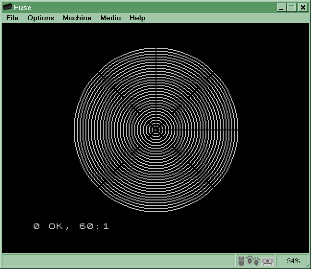This screenshot has width=311, height=269.
Task: Show the Help menu
Action: [x=137, y=18]
